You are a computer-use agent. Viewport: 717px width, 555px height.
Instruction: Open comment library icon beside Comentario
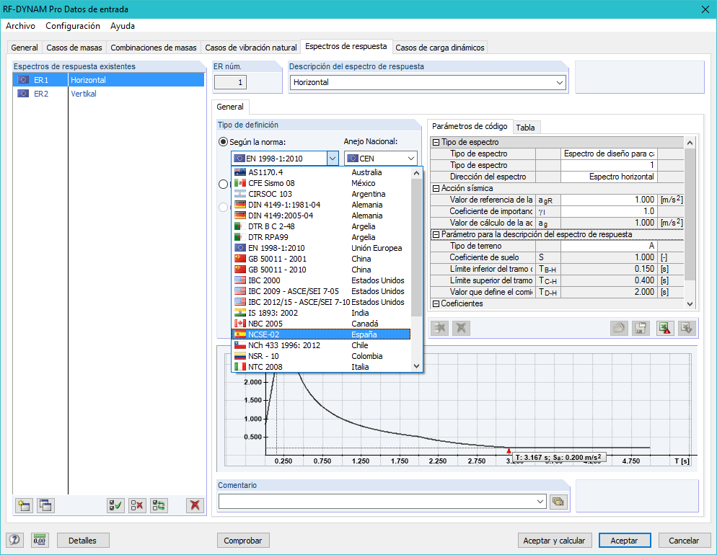(558, 502)
